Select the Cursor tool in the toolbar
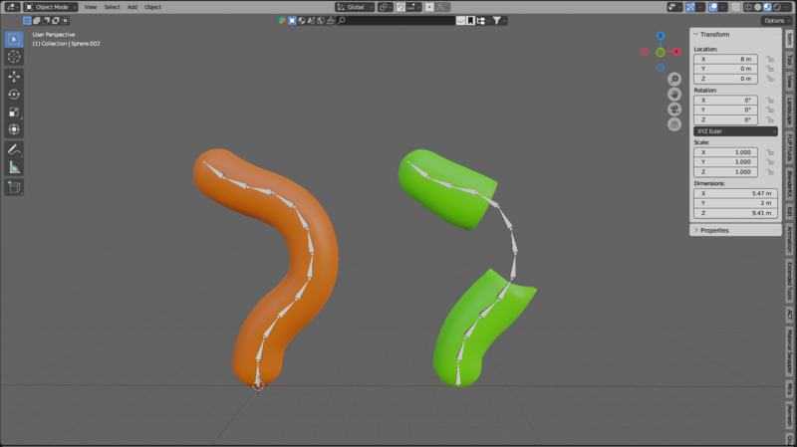Image resolution: width=797 pixels, height=447 pixels. [x=14, y=57]
